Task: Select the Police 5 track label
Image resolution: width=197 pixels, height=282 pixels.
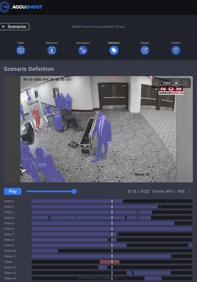Action: pos(9,223)
